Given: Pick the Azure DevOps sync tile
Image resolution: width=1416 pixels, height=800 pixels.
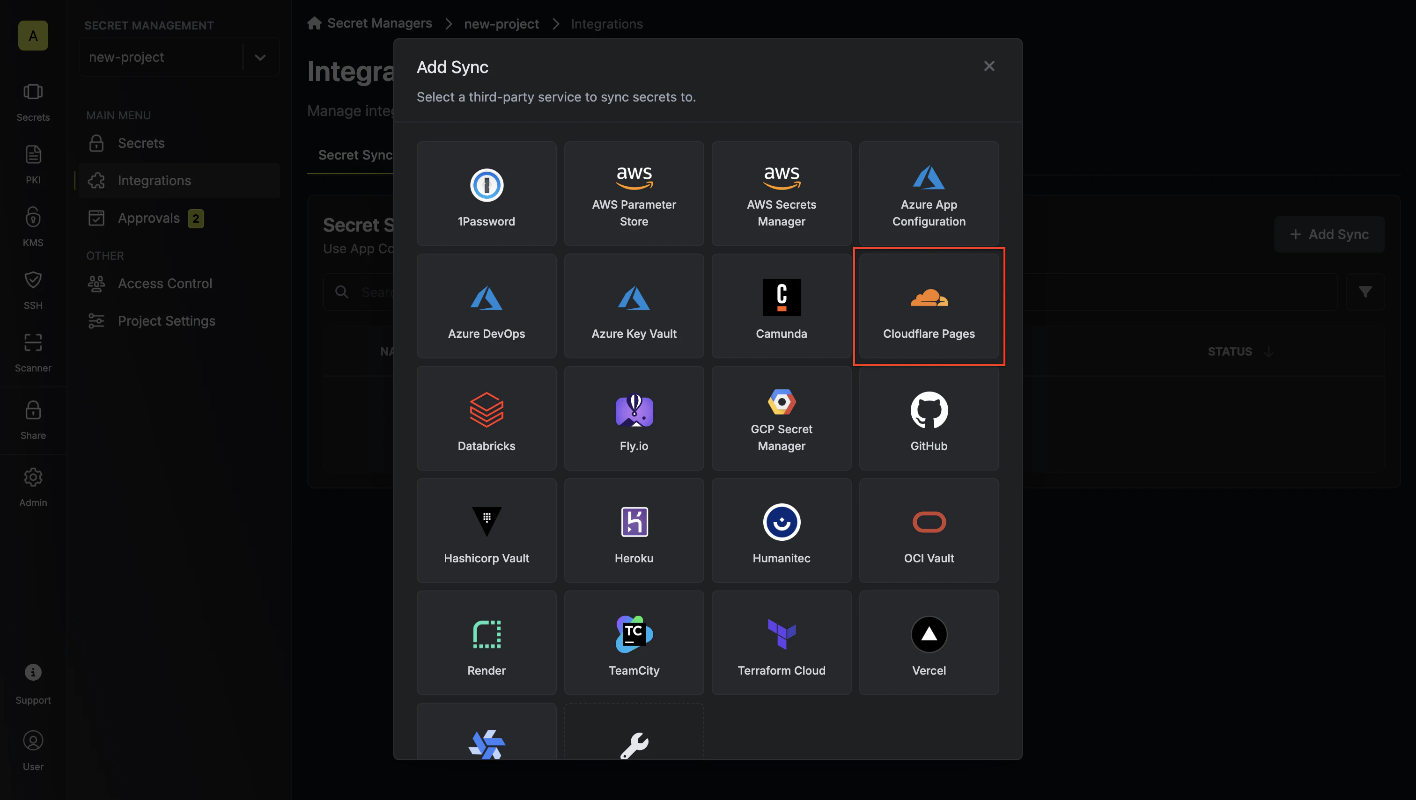Looking at the screenshot, I should pos(486,305).
